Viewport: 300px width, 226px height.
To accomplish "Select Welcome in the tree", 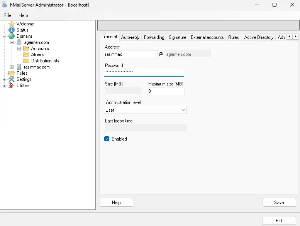I will [x=25, y=24].
